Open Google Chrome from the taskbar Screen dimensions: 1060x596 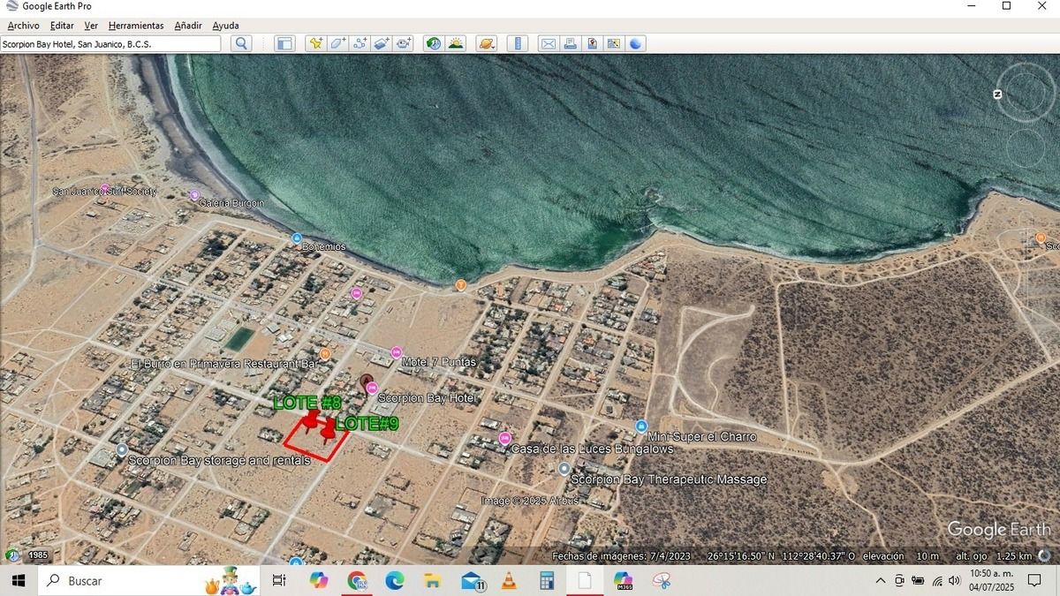click(x=357, y=580)
